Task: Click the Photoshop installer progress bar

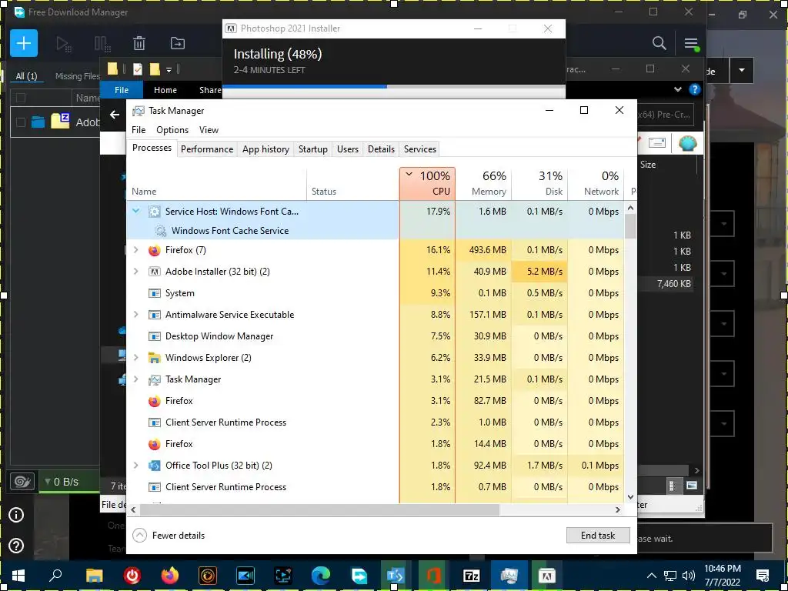Action: pyautogui.click(x=394, y=87)
